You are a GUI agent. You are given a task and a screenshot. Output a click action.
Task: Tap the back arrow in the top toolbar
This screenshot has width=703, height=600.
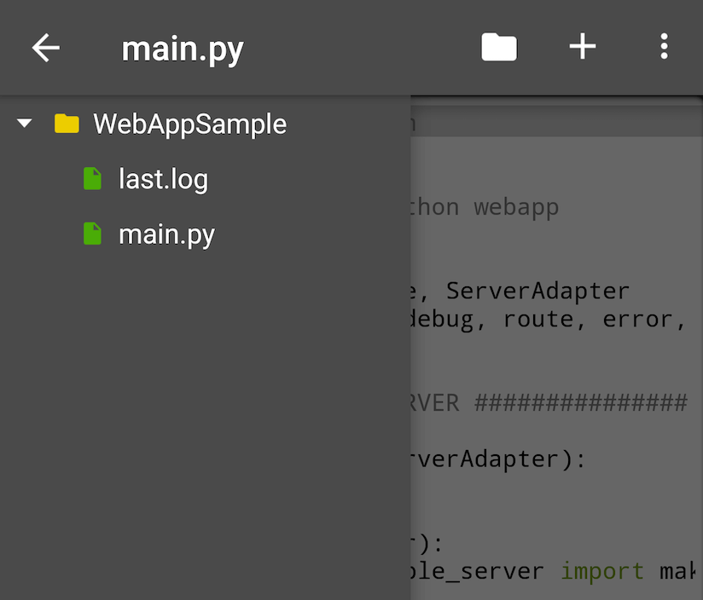(44, 47)
